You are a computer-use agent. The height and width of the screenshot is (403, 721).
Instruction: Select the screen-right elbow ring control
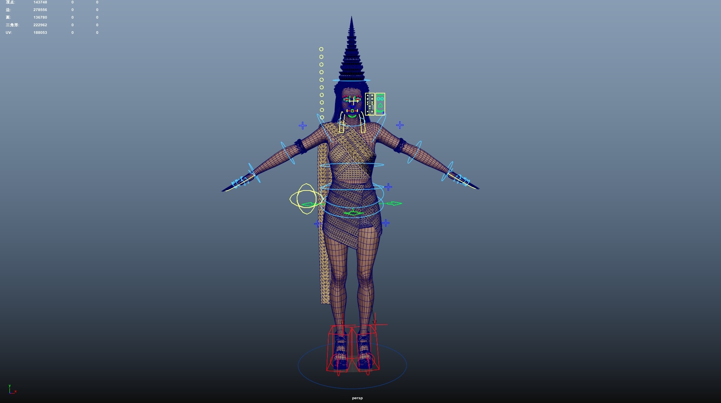pos(414,152)
